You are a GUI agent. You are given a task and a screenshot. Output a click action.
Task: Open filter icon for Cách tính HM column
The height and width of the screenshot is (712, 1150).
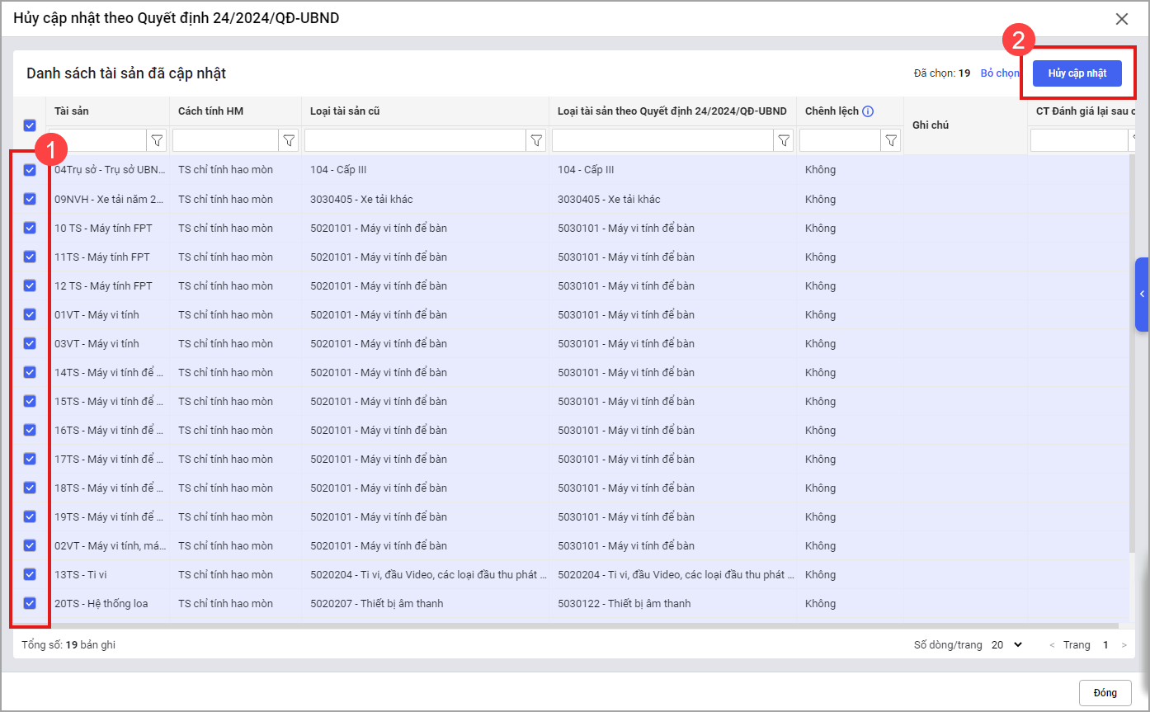(x=289, y=141)
